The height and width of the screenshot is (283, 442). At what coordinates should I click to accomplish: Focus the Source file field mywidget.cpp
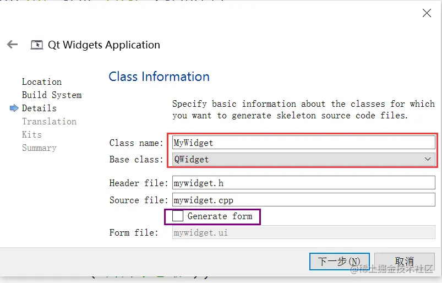point(304,200)
